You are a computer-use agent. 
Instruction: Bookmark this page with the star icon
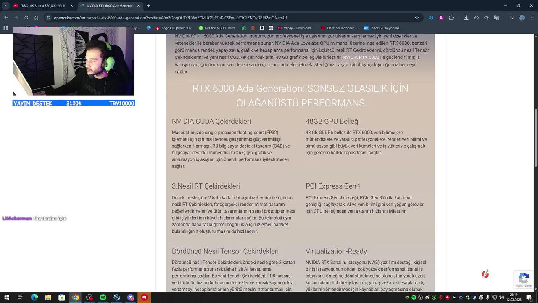click(x=417, y=18)
